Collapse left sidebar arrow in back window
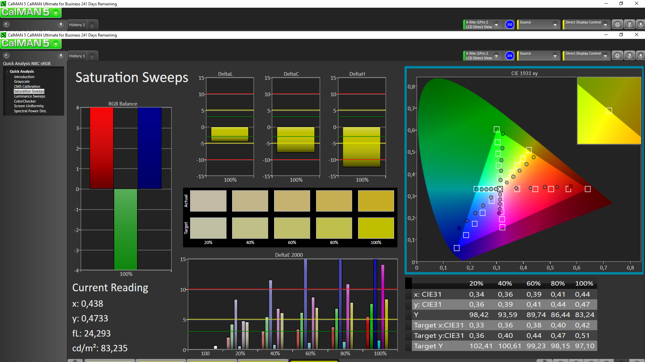Screen dimensions: 645x362 (61, 24)
